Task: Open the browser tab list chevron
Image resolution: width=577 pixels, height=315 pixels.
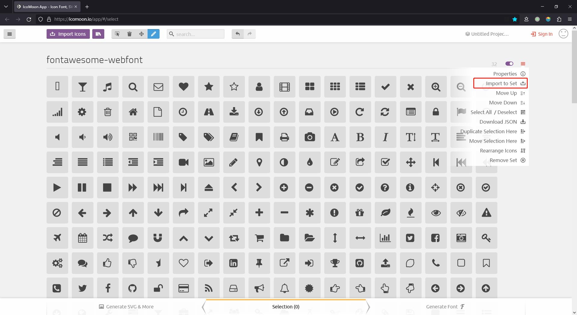Action: [x=6, y=7]
